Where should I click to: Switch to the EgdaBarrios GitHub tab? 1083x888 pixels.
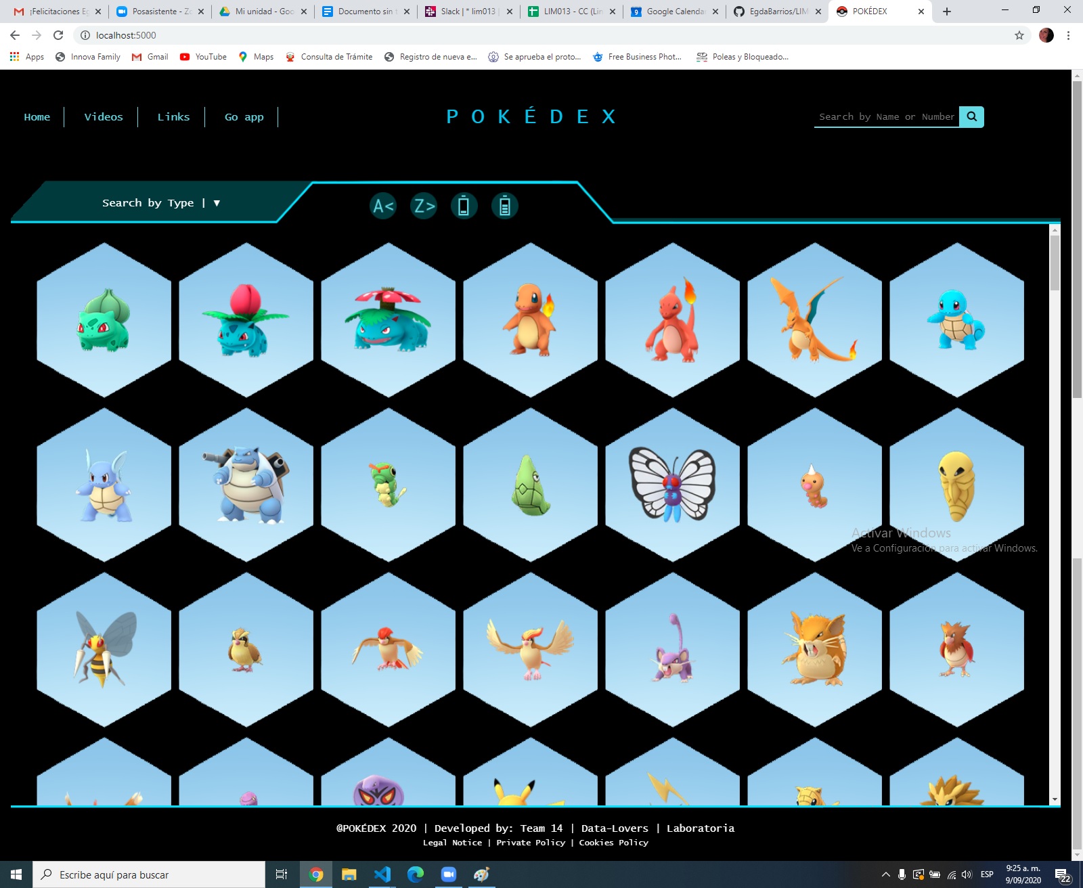pyautogui.click(x=778, y=12)
